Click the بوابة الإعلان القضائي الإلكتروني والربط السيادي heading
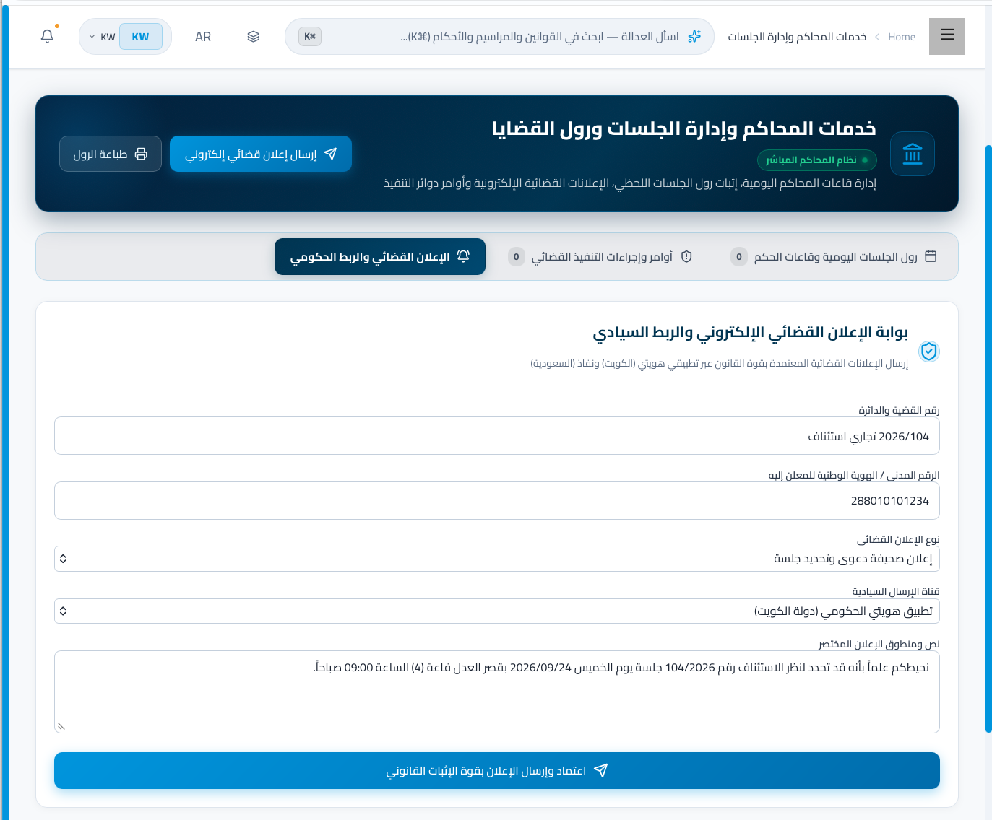The height and width of the screenshot is (820, 992). (751, 333)
